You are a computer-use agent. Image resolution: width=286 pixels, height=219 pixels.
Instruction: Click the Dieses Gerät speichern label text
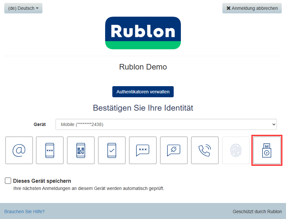click(42, 181)
